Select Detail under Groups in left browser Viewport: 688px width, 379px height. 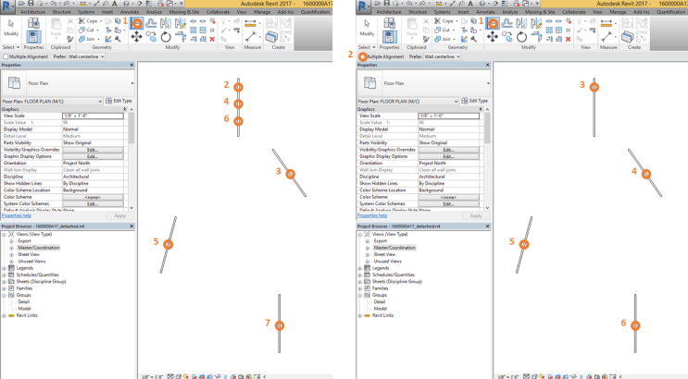24,302
